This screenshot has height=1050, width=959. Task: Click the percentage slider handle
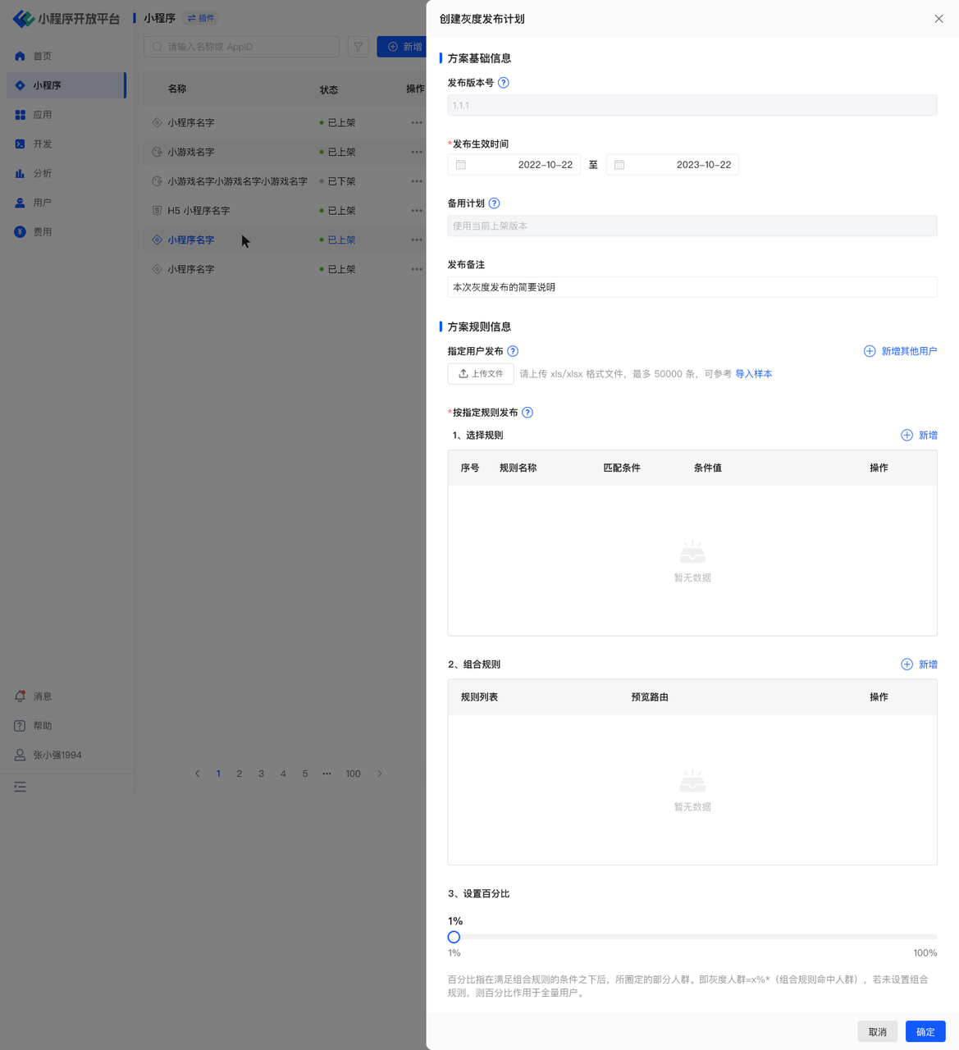tap(454, 937)
